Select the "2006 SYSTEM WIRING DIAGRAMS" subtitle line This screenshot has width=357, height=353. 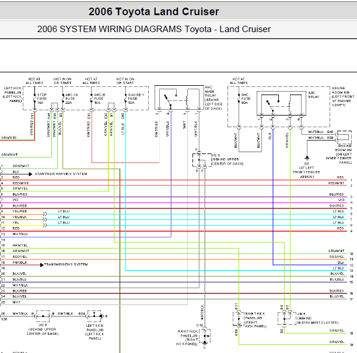point(153,29)
